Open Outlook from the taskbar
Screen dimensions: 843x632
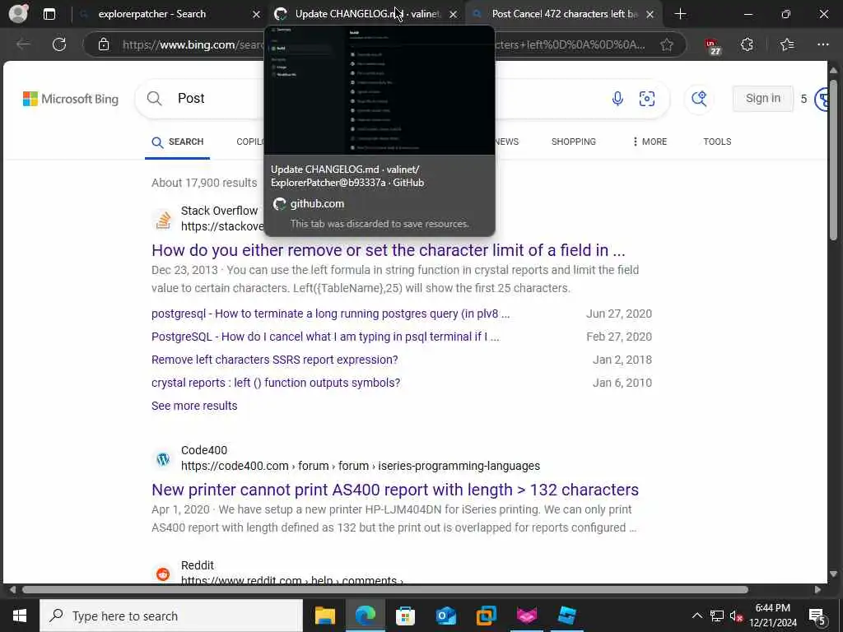coord(445,616)
